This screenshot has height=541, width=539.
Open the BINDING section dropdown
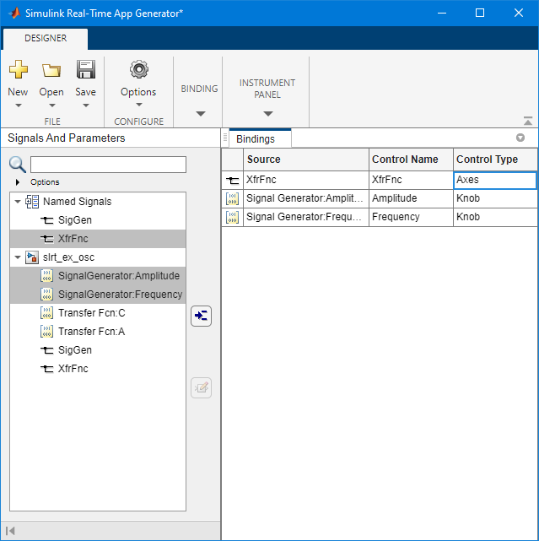[200, 113]
